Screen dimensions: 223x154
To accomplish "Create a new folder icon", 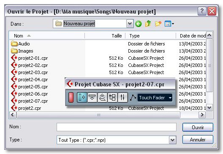I will [x=158, y=24].
